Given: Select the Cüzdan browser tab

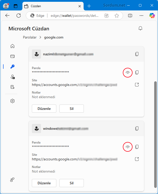Looking at the screenshot, I should click(53, 6).
